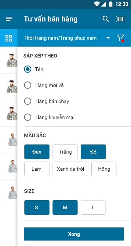Tap the filter funnel icon
Screen dimensions: 131x246
[120, 38]
